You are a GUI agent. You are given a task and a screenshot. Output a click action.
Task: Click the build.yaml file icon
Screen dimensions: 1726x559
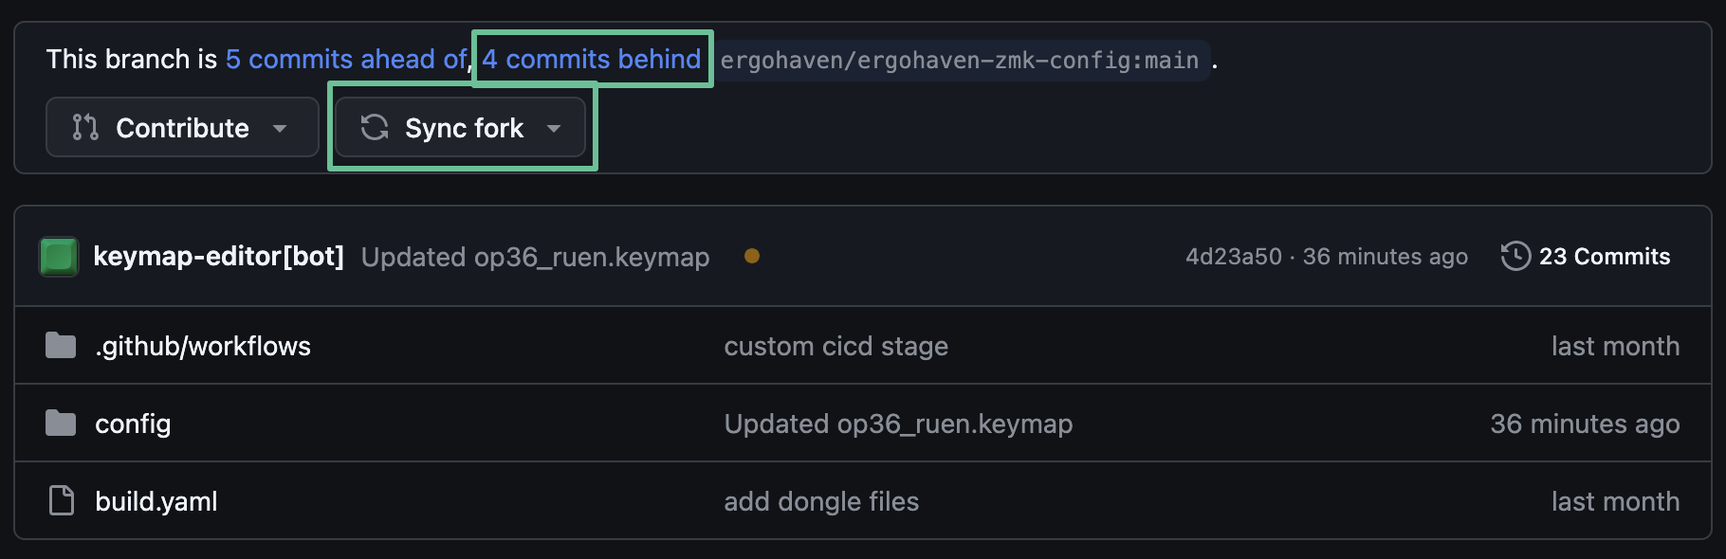click(62, 500)
